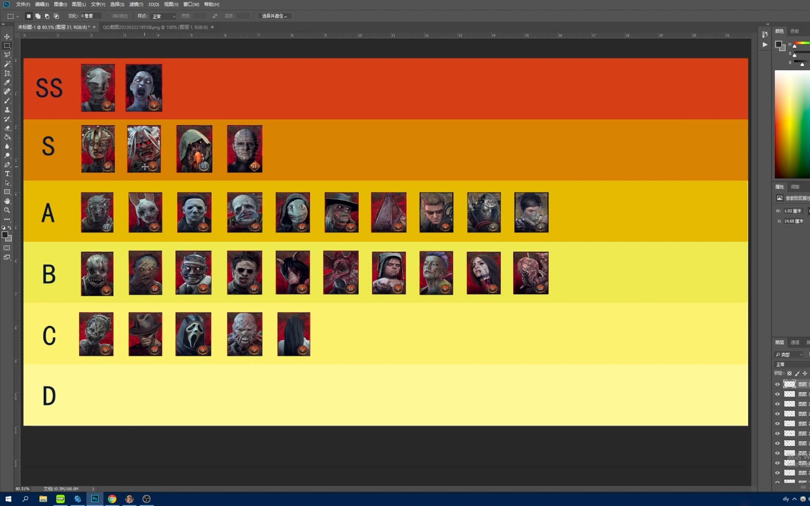Choose Subtract from Selection mode
Screen dimensions: 810x506
click(x=47, y=16)
